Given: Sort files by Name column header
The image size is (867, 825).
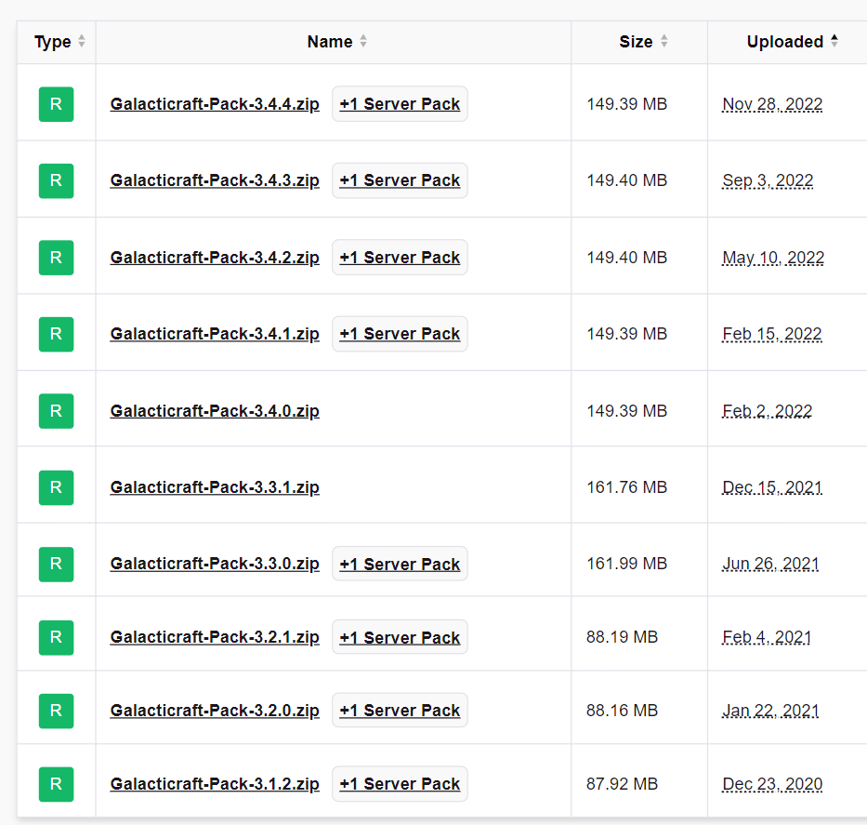Looking at the screenshot, I should [x=336, y=42].
